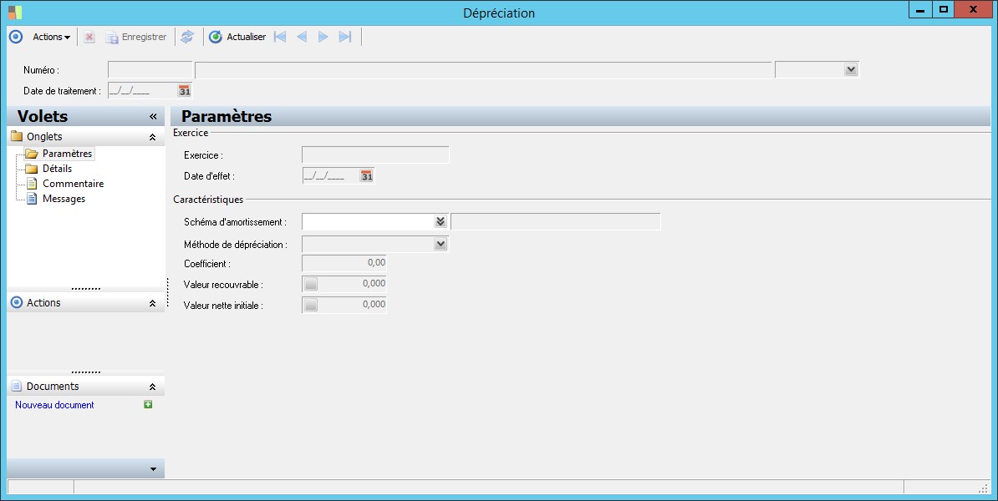Click the Détails folder icon

(31, 169)
